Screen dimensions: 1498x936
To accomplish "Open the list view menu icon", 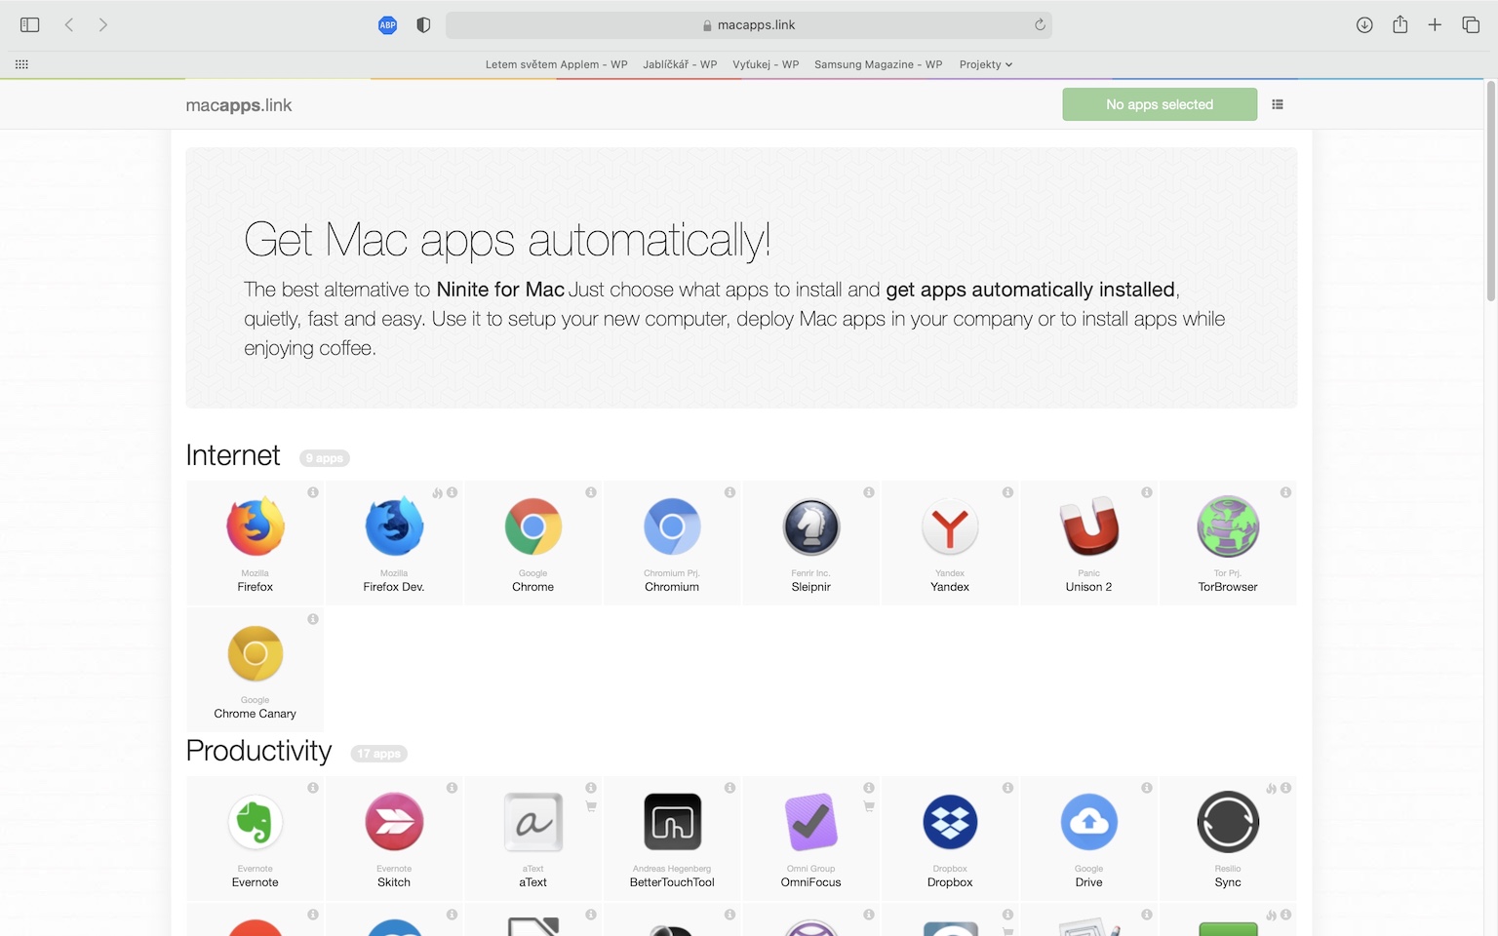I will click(x=1278, y=104).
